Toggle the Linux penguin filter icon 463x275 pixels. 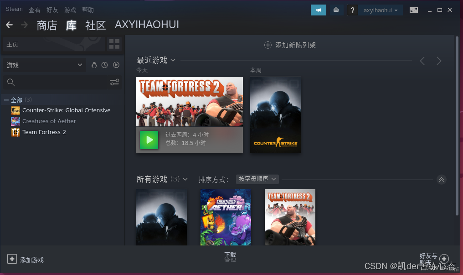click(x=94, y=65)
